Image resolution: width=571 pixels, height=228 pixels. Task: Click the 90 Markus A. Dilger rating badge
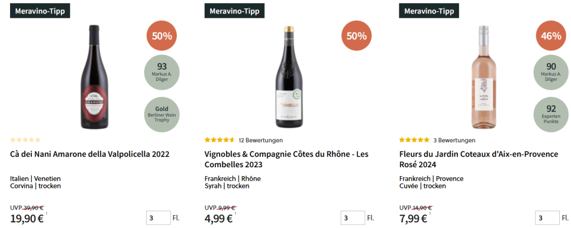pyautogui.click(x=551, y=72)
